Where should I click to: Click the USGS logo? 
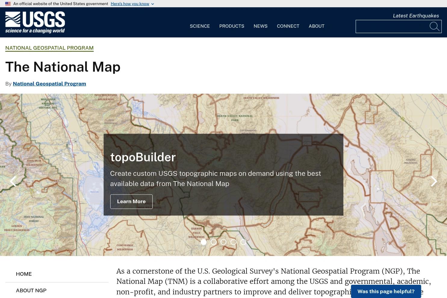(35, 22)
